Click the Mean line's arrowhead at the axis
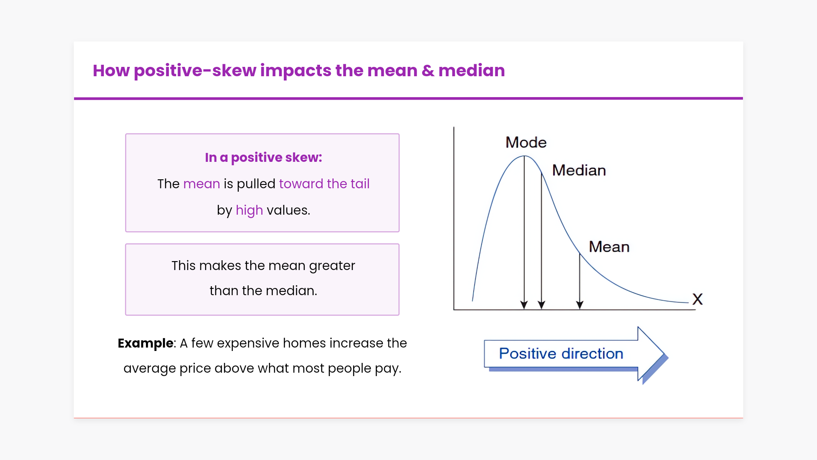 tap(580, 305)
